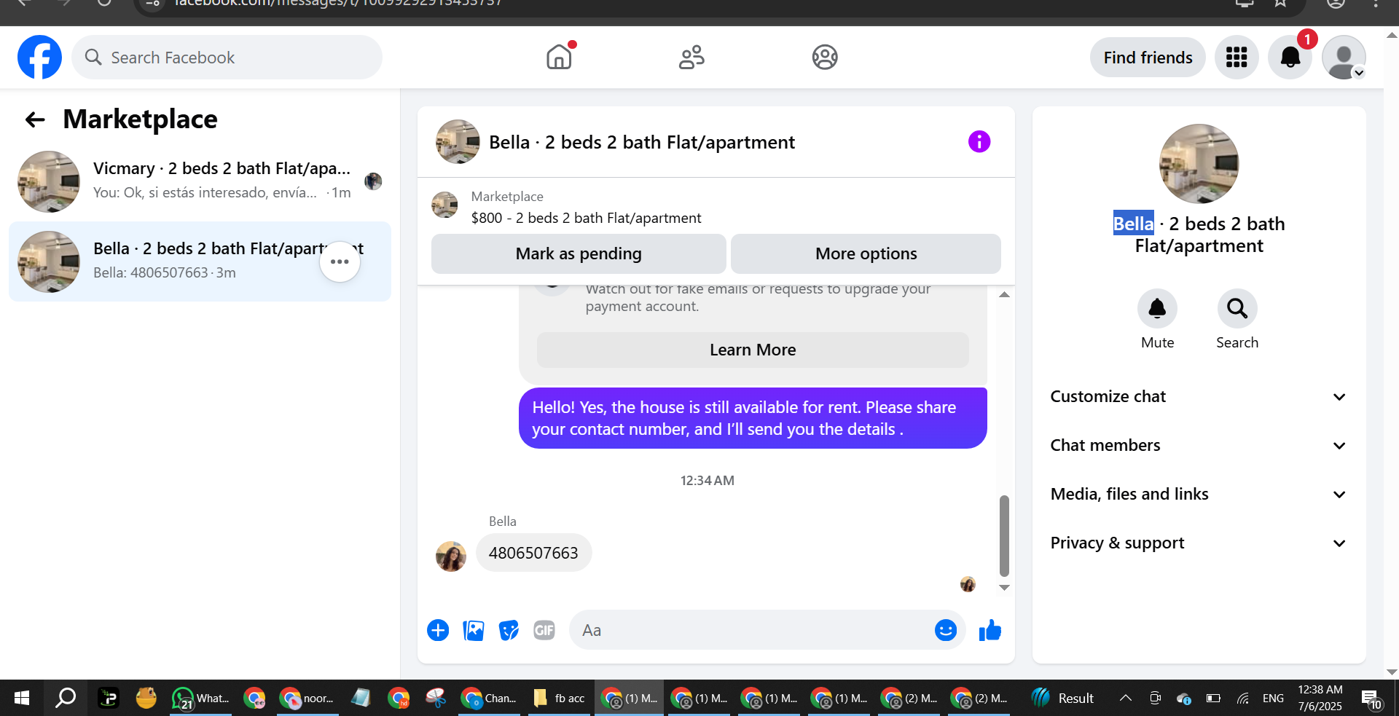Click Mark as pending button
The image size is (1399, 716).
pos(579,253)
